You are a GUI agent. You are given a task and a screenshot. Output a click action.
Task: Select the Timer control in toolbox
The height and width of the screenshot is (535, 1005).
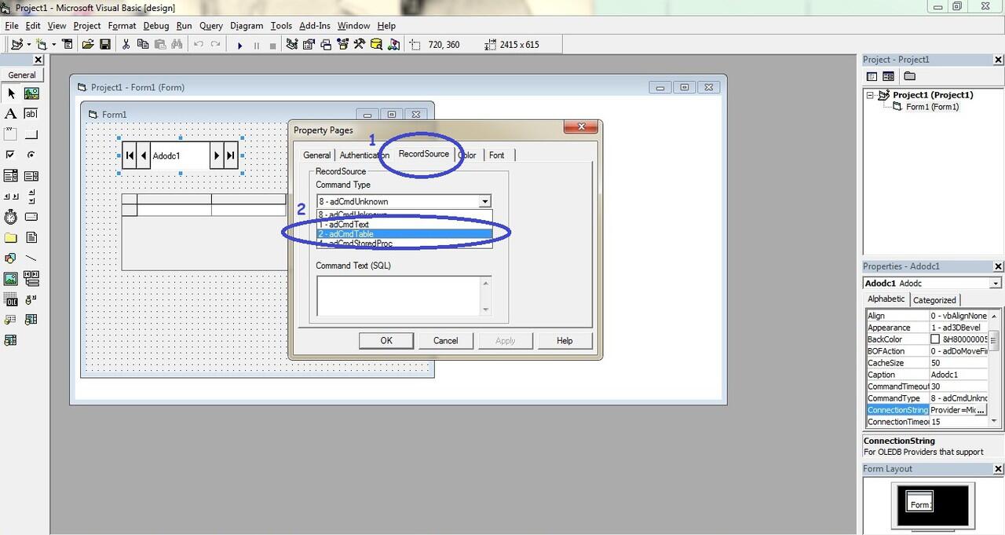click(11, 217)
